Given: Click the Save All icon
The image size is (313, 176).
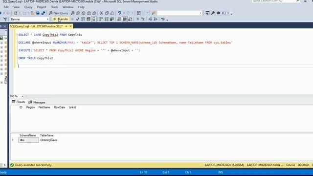Looking at the screenshot, I should coord(43,13).
